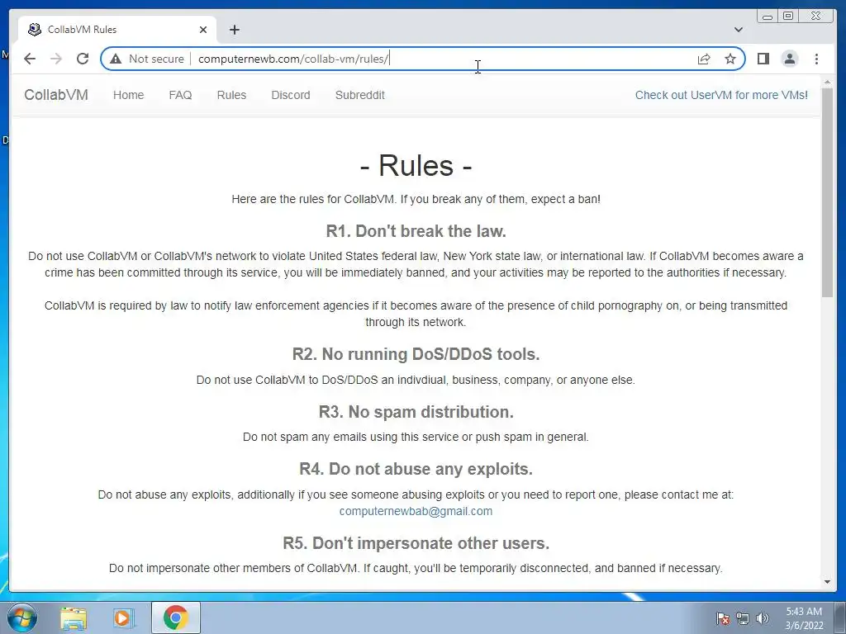Expand the tab search chevron
This screenshot has height=634, width=846.
tap(738, 30)
